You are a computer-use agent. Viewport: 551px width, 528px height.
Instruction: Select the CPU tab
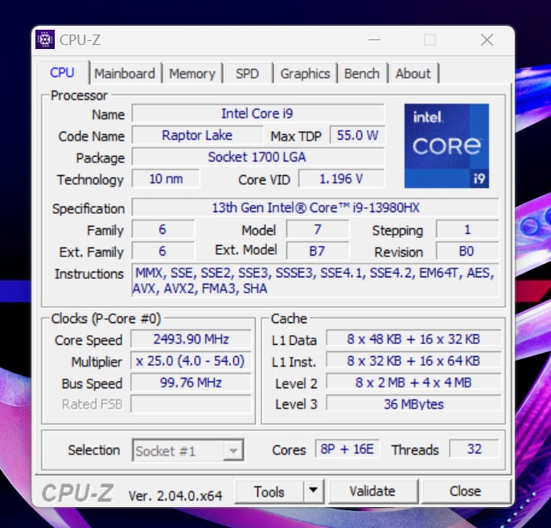(62, 72)
